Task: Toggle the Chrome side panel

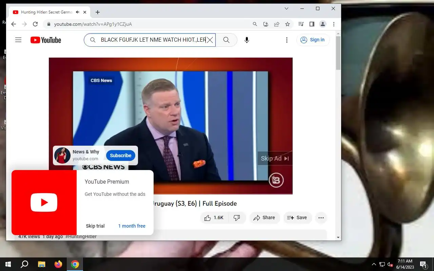Action: [x=312, y=24]
